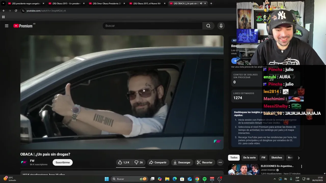
Task: Click the video player frame
Action: [122, 92]
